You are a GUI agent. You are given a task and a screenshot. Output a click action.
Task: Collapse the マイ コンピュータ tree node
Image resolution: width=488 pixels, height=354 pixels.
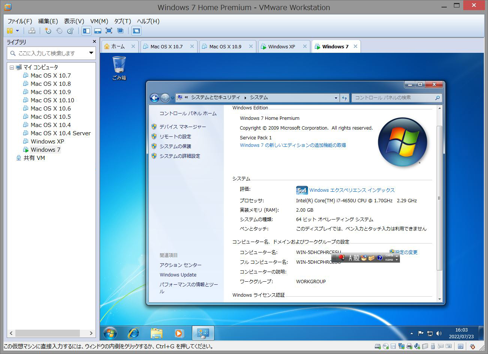tap(12, 67)
